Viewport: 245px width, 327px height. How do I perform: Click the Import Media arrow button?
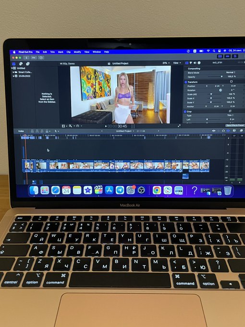26,58
